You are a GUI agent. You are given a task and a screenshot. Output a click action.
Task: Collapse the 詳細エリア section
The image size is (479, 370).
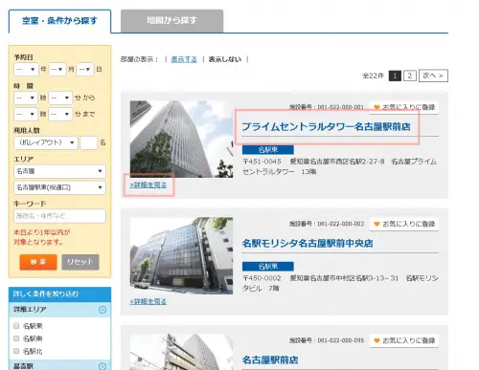[103, 310]
